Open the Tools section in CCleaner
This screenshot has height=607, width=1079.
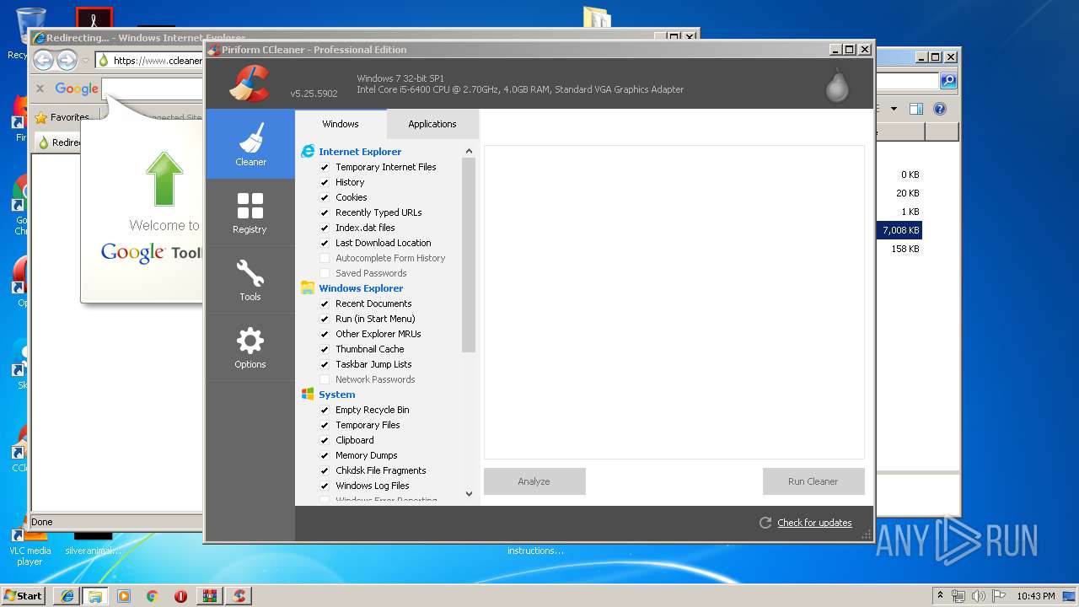(x=250, y=279)
